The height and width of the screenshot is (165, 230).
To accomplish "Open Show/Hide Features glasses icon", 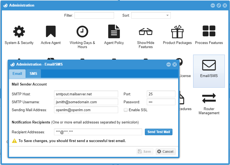I will (145, 32).
